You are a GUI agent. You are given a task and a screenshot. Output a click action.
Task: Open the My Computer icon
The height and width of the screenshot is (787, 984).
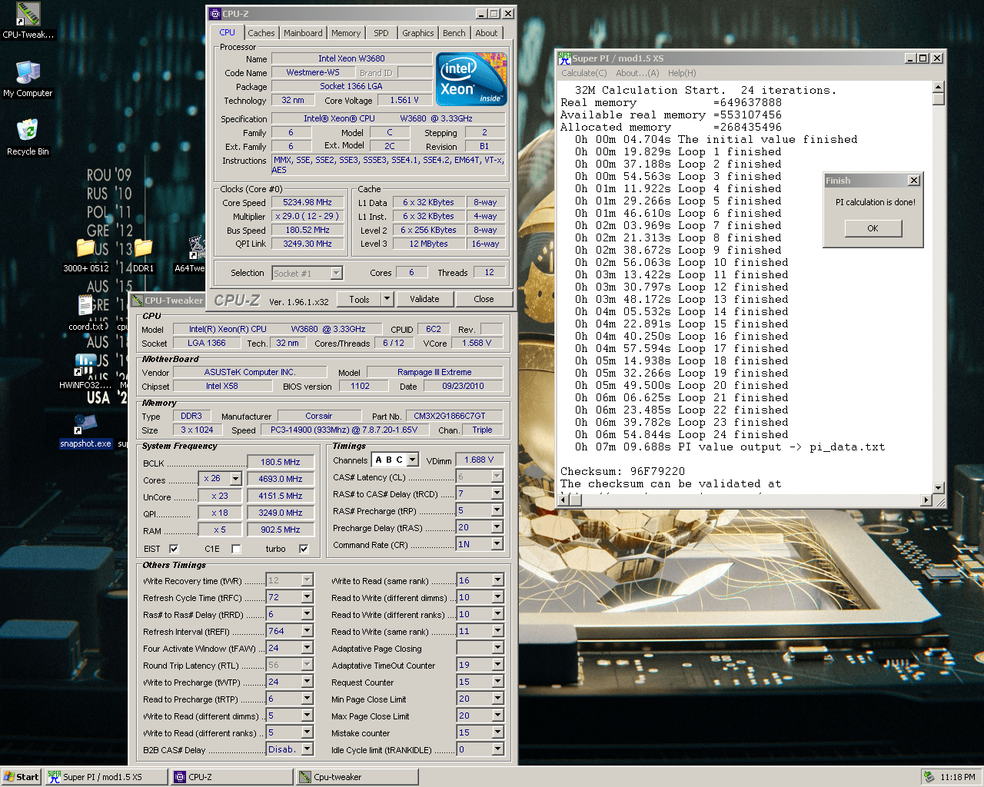point(28,78)
